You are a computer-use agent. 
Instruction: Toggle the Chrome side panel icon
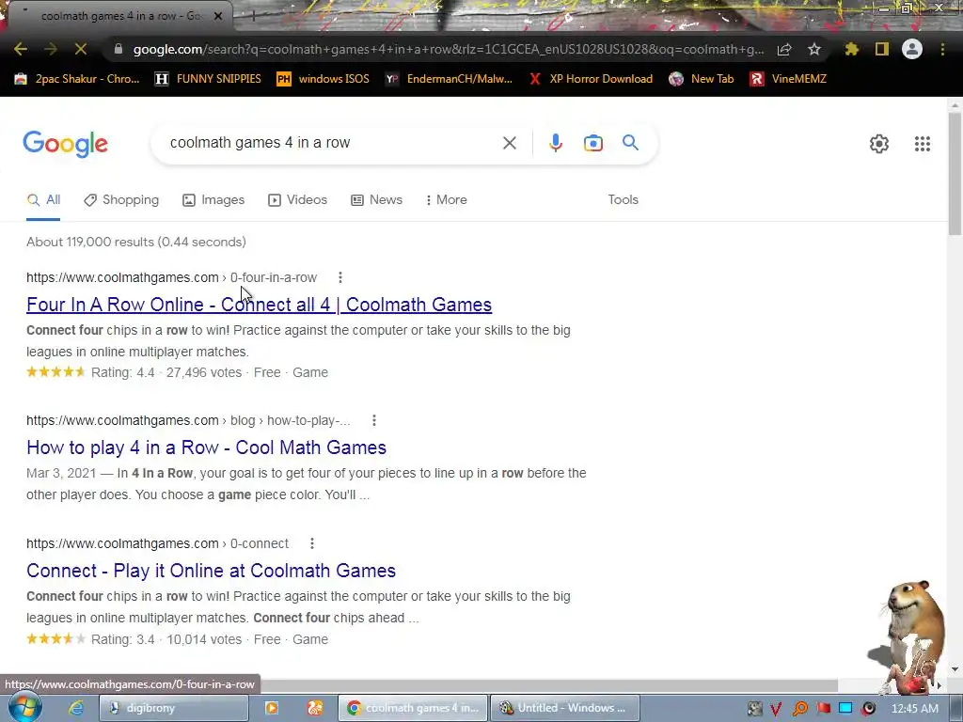pyautogui.click(x=882, y=49)
